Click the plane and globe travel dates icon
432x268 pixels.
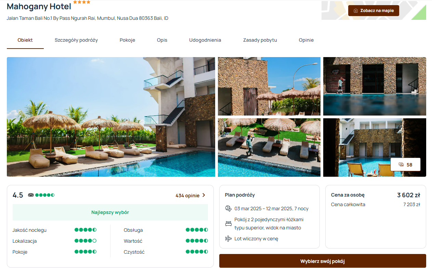pos(228,209)
